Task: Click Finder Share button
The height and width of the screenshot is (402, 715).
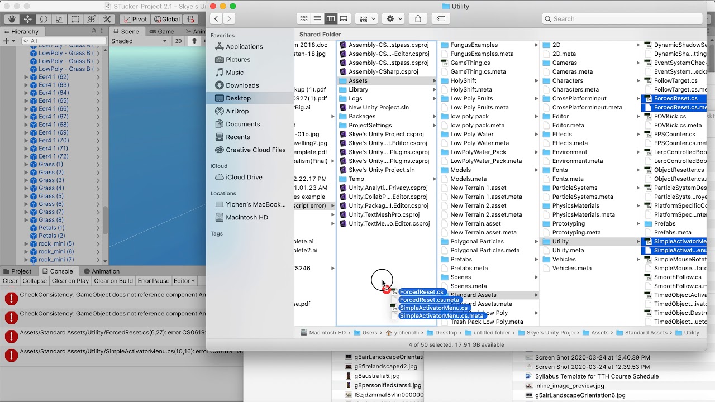Action: [418, 18]
